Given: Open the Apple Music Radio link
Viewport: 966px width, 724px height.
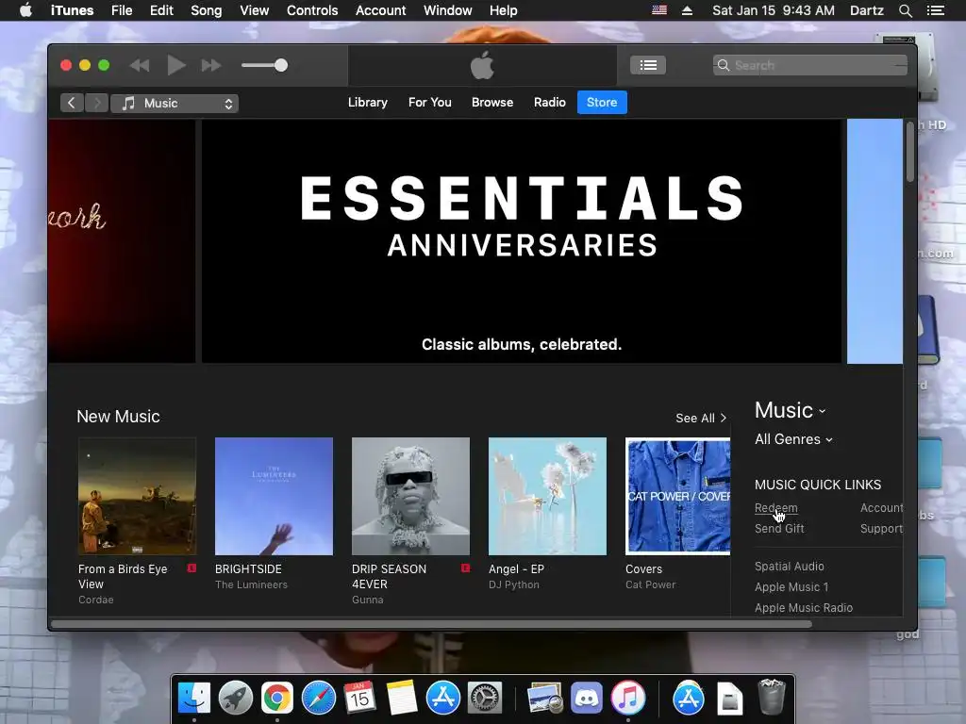Looking at the screenshot, I should tap(804, 608).
